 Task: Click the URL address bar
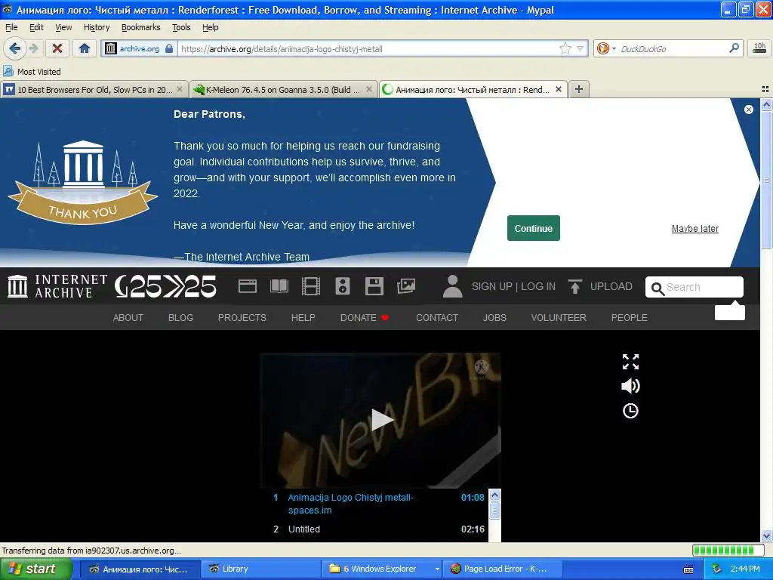coord(368,48)
